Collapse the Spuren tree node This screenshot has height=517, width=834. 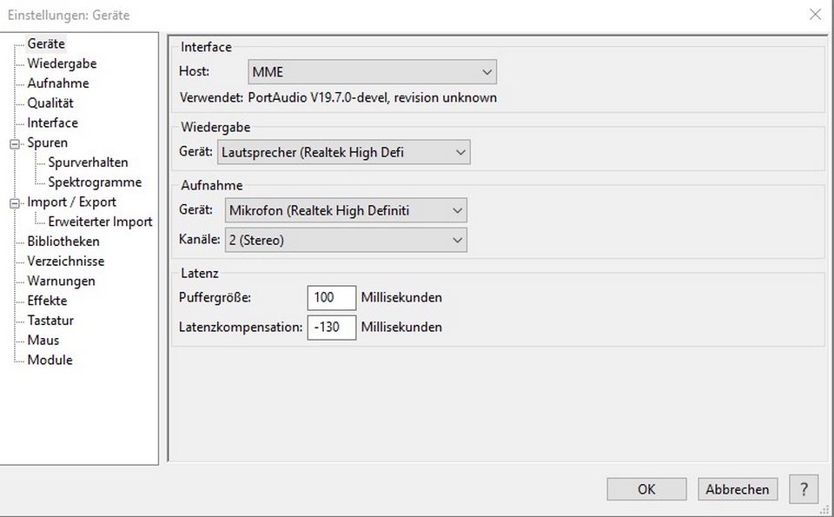pyautogui.click(x=14, y=143)
